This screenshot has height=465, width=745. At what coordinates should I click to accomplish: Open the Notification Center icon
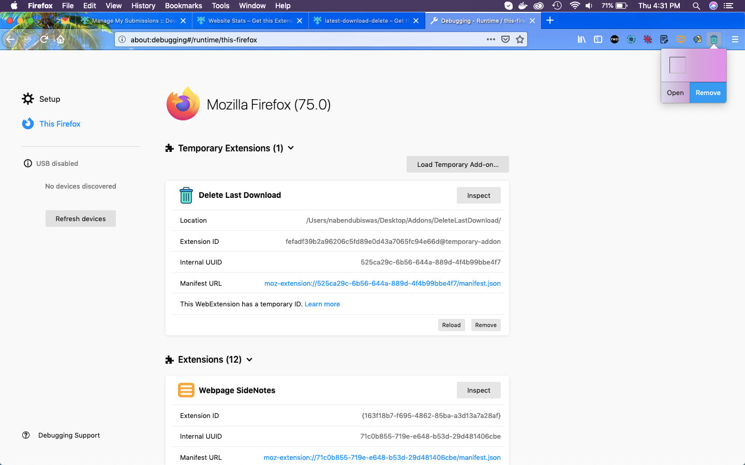click(x=728, y=6)
